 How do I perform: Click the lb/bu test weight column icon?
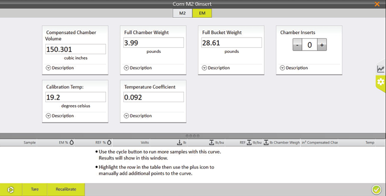pyautogui.click(x=211, y=142)
